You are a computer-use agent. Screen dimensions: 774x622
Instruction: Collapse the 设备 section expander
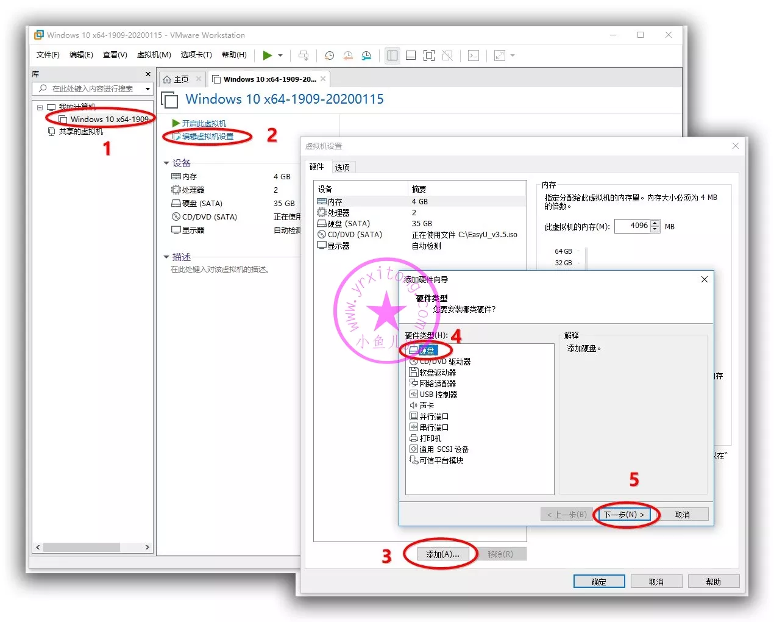(x=166, y=163)
